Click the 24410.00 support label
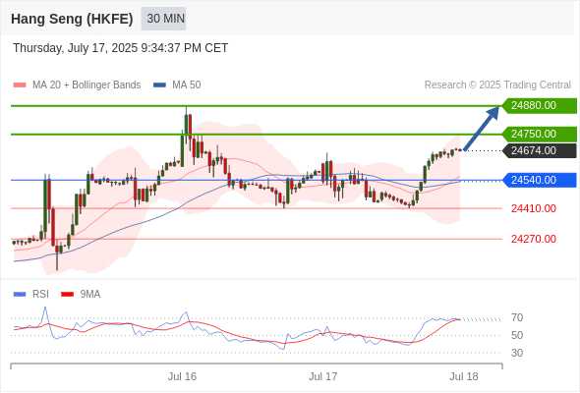Viewport: 580px width, 393px height. pyautogui.click(x=534, y=208)
